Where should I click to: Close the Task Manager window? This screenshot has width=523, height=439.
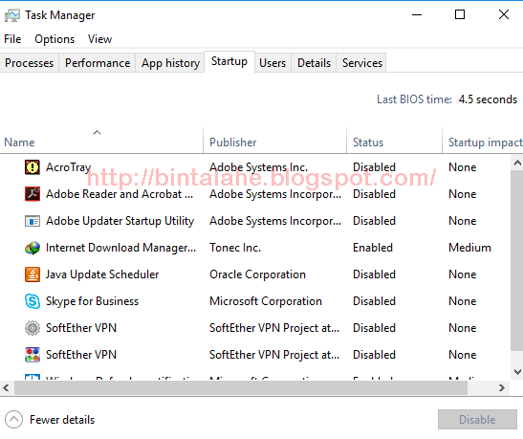pyautogui.click(x=504, y=14)
